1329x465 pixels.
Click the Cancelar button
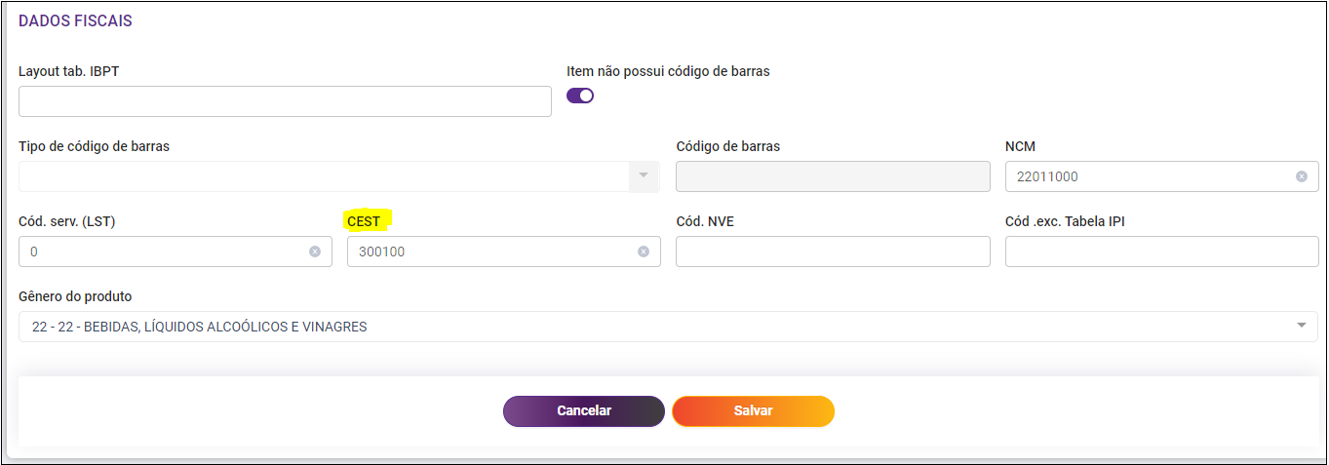pyautogui.click(x=584, y=411)
